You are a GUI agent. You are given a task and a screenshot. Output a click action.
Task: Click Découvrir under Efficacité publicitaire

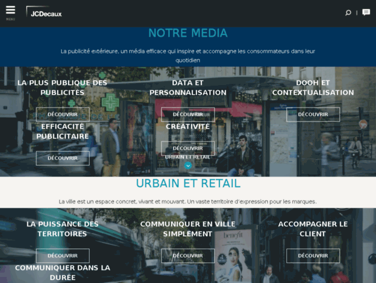pos(62,158)
